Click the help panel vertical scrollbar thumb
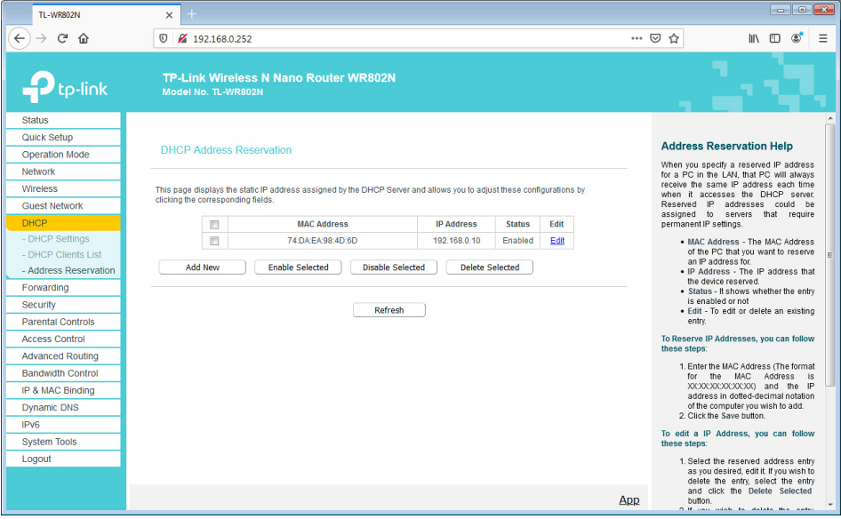 click(x=829, y=255)
